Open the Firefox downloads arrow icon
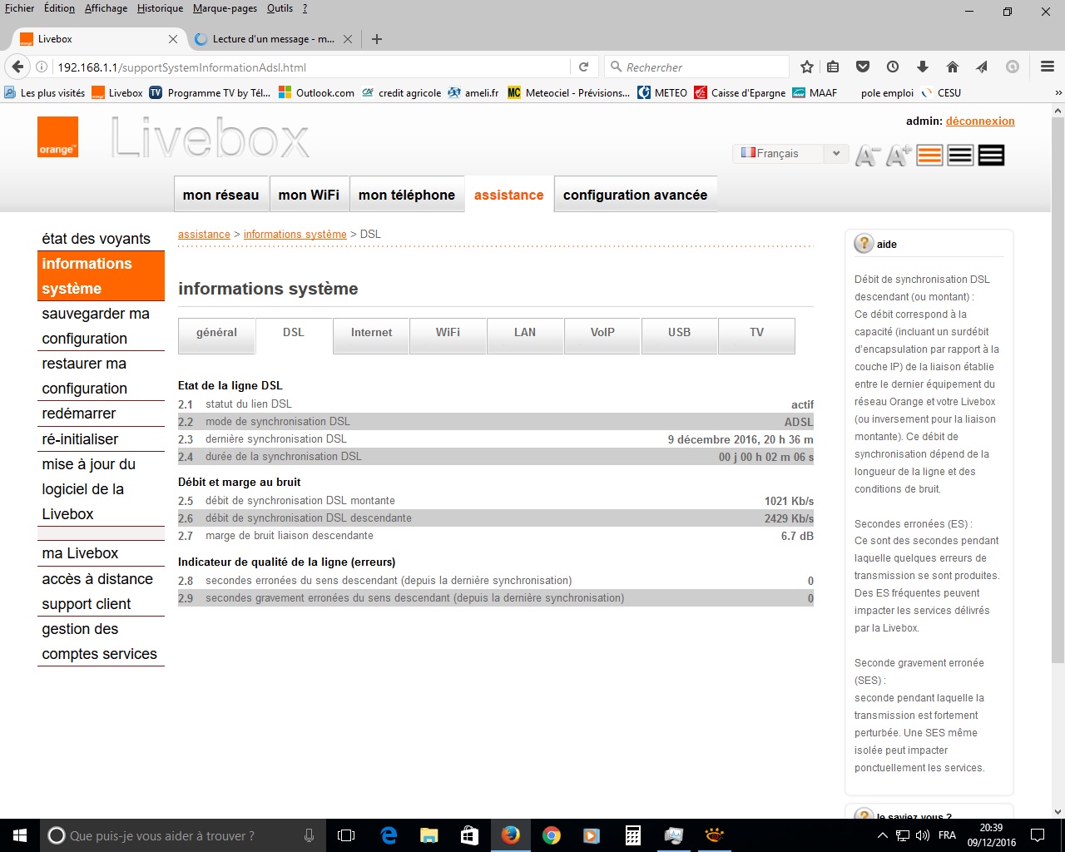 pyautogui.click(x=922, y=67)
